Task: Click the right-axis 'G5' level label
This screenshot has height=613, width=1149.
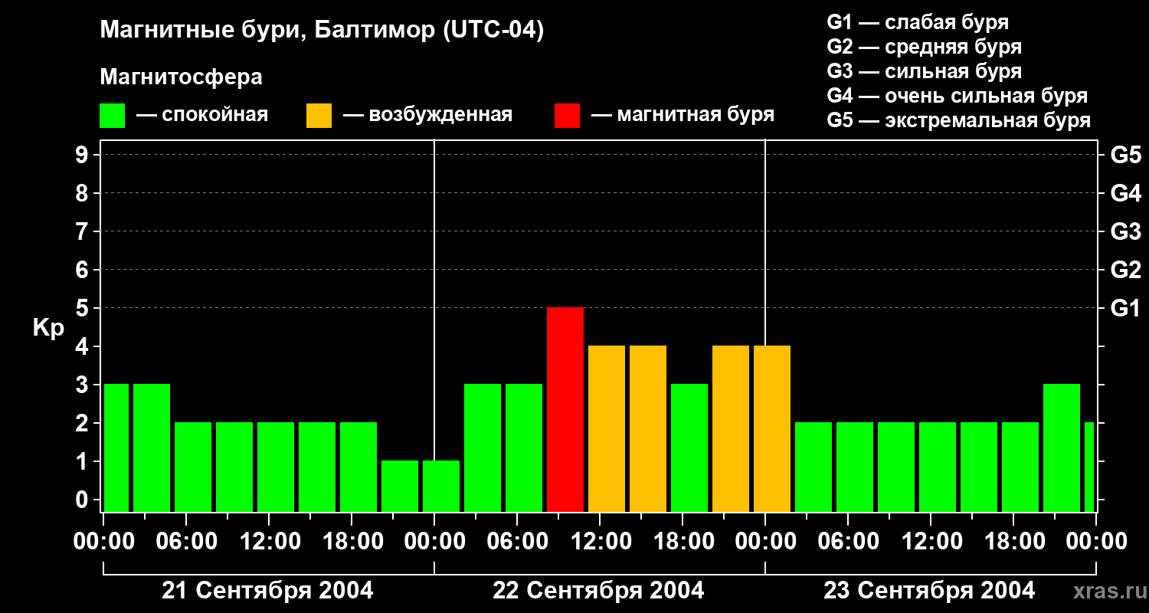Action: click(x=1125, y=155)
